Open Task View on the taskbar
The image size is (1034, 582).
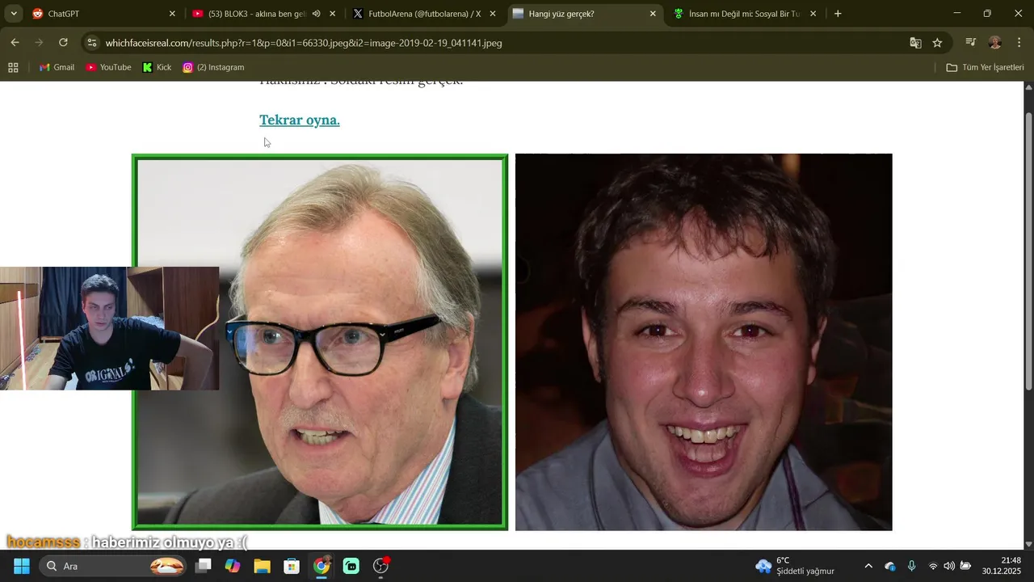tap(204, 566)
